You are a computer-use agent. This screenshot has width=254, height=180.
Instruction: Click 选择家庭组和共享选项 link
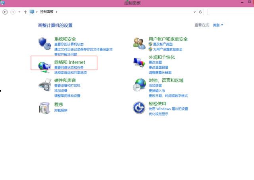pos(71,73)
